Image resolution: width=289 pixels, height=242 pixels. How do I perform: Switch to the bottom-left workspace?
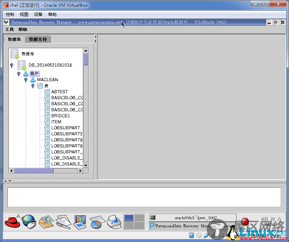click(129, 225)
